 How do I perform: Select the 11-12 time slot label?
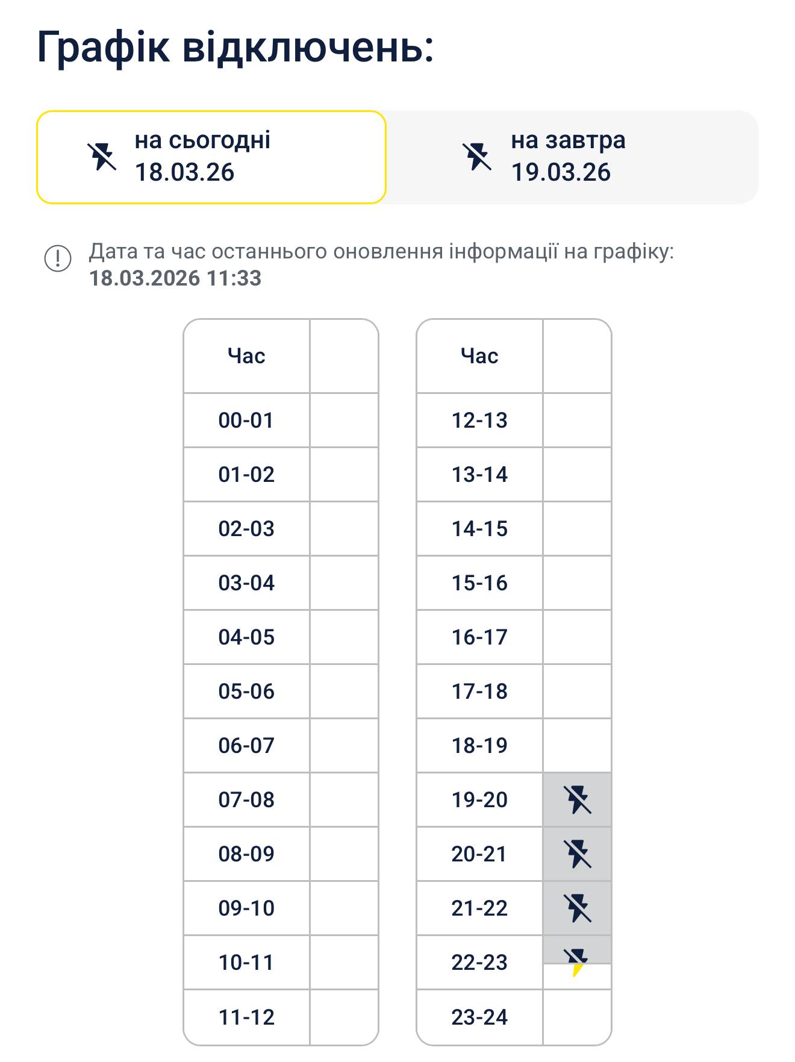pyautogui.click(x=246, y=1017)
